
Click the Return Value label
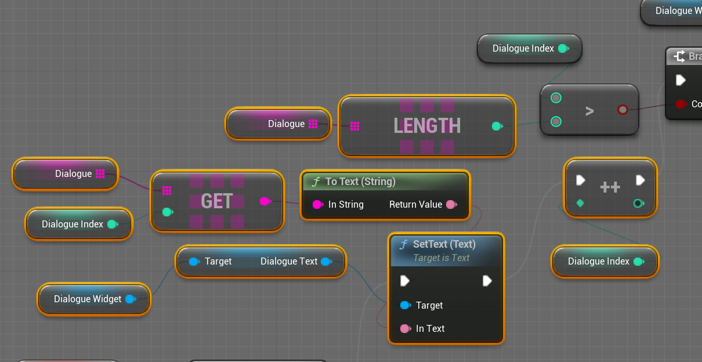(x=415, y=204)
